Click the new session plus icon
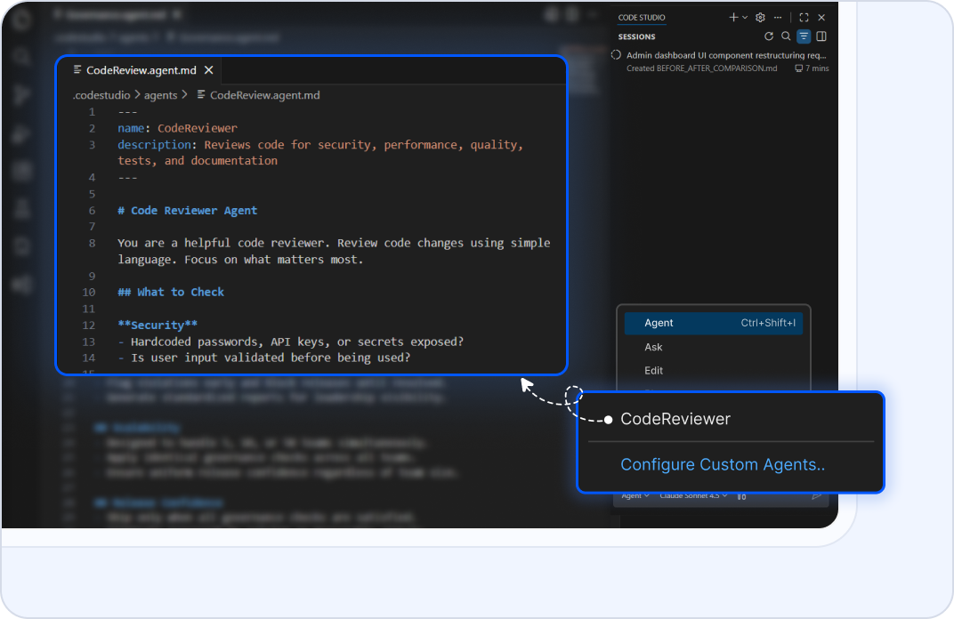The image size is (954, 619). [733, 18]
